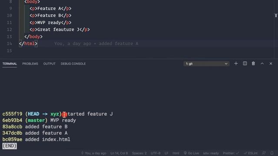Click commit hash bc059ae in terminal
This screenshot has width=278, height=156.
[12, 140]
